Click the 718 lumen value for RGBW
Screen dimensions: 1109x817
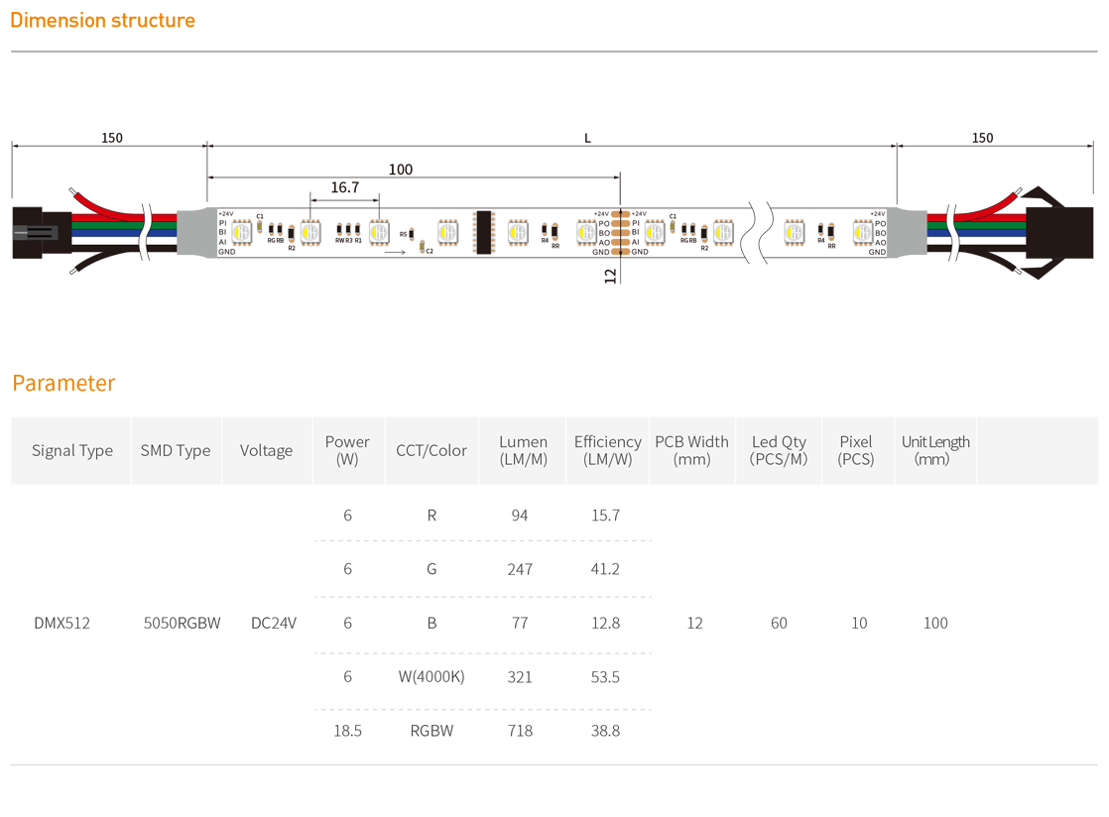click(x=520, y=731)
